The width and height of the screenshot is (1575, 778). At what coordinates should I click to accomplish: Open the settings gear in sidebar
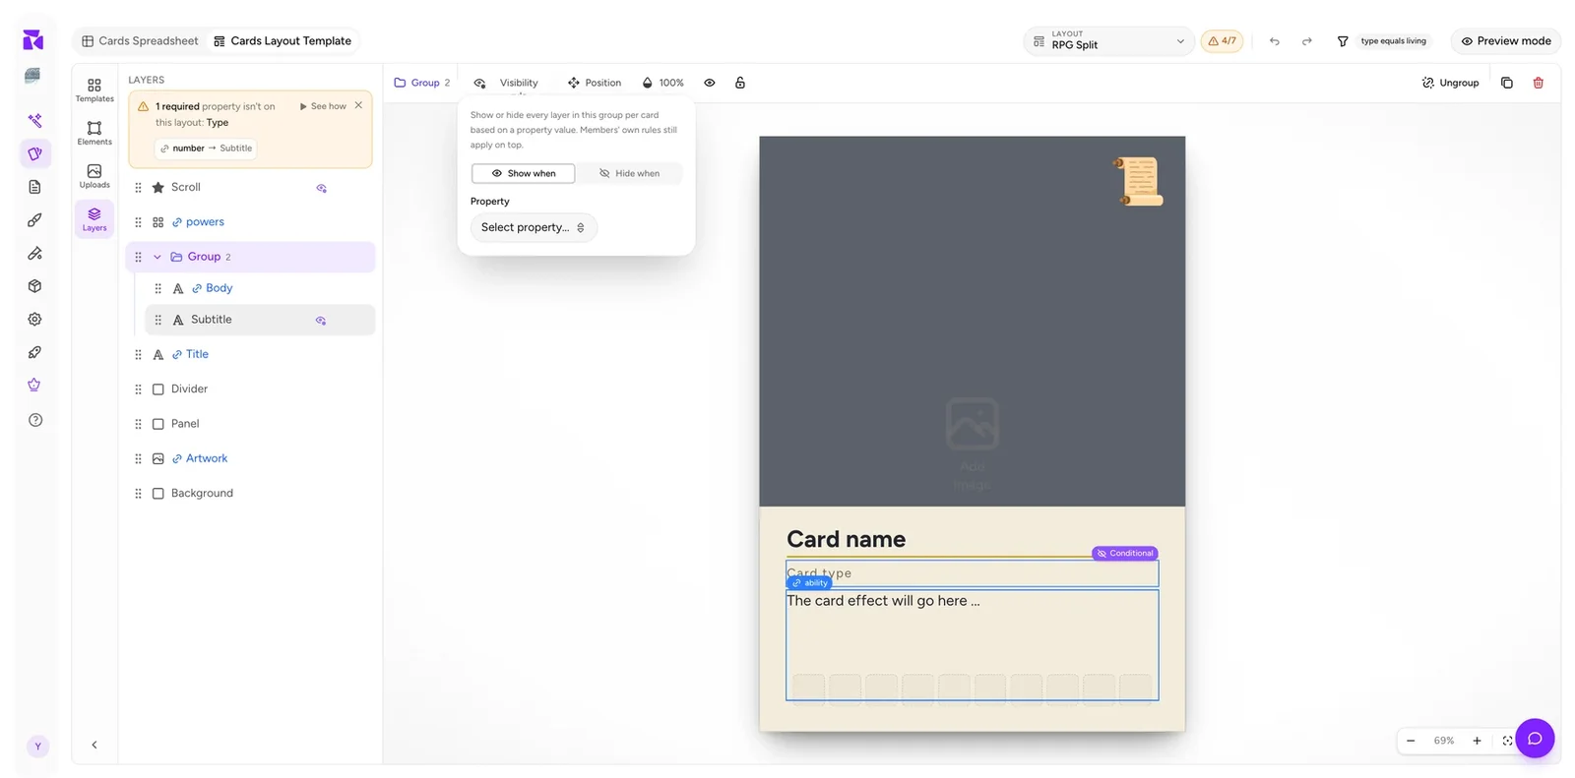[34, 319]
